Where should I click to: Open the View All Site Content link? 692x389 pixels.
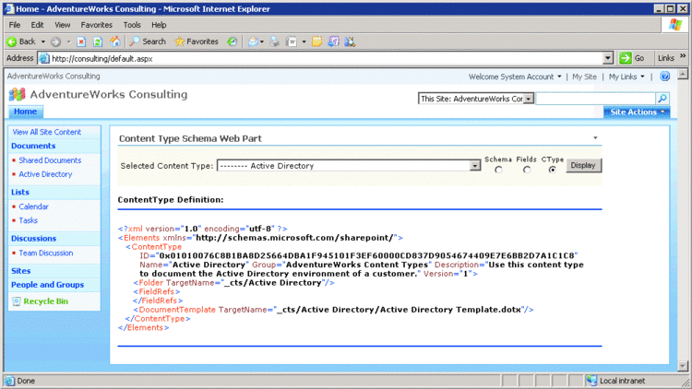47,132
